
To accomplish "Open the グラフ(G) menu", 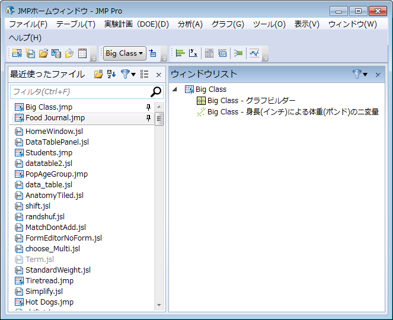I will click(228, 24).
